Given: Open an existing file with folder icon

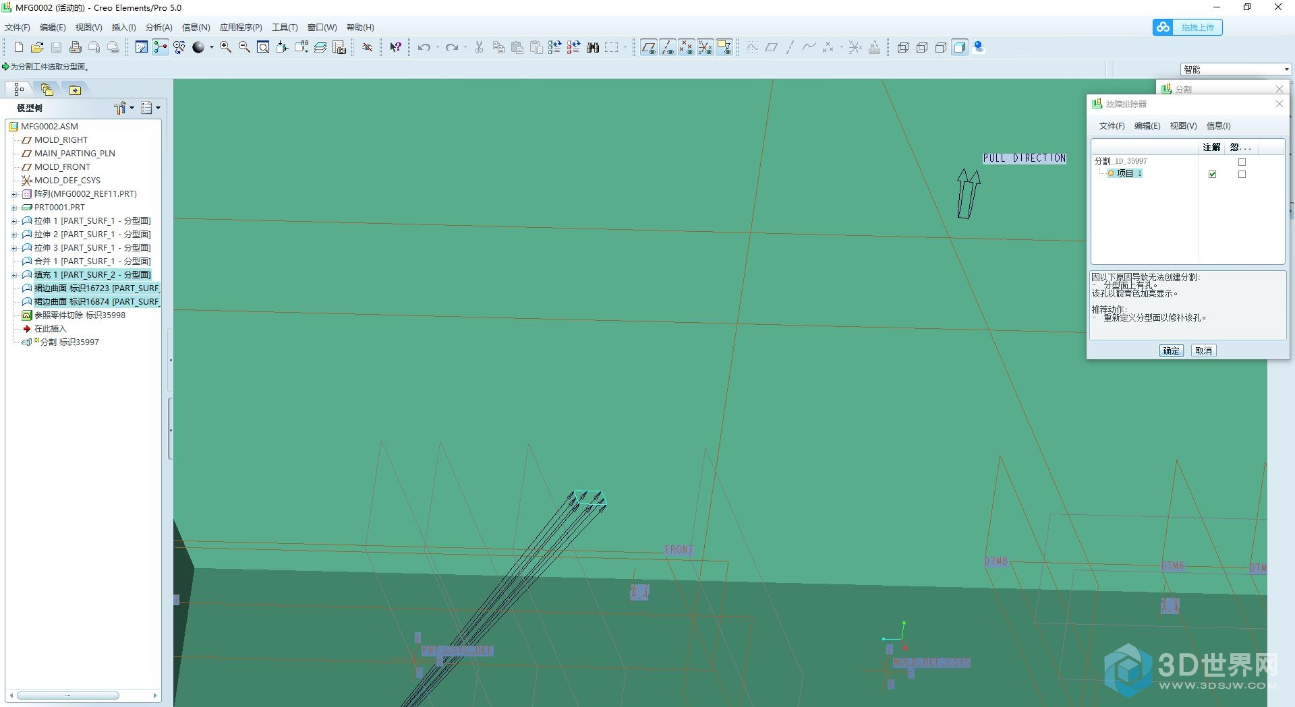Looking at the screenshot, I should [x=37, y=47].
